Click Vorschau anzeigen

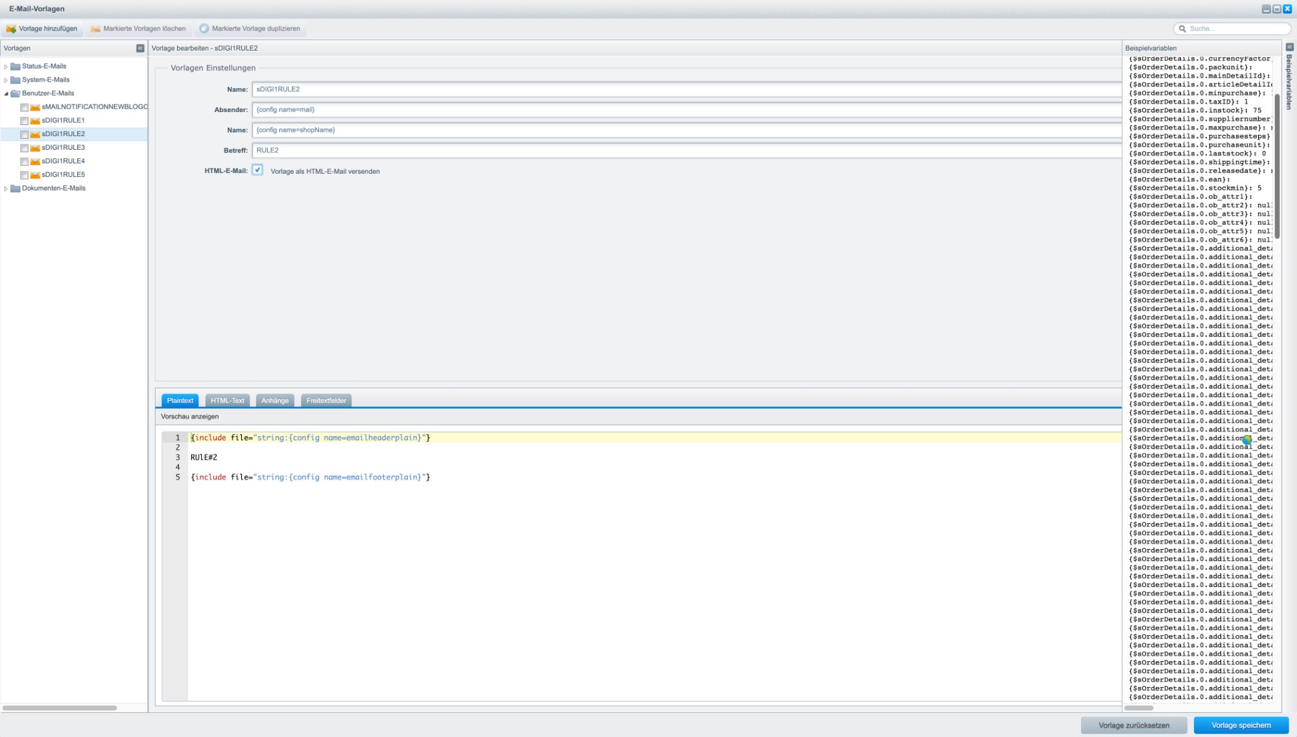coord(190,417)
